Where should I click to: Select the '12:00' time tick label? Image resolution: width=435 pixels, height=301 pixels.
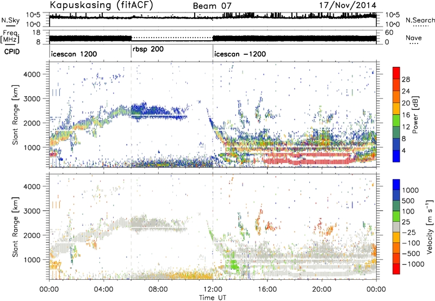213,290
